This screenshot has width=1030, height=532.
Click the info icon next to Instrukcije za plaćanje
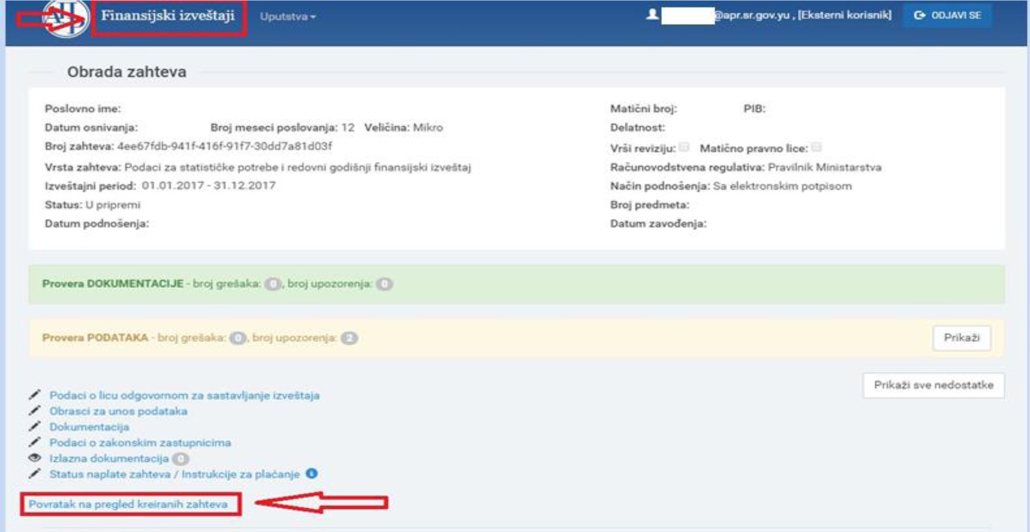click(x=312, y=473)
